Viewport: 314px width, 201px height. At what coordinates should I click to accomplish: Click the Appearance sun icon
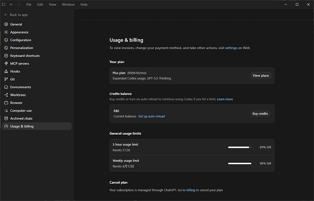[6, 32]
